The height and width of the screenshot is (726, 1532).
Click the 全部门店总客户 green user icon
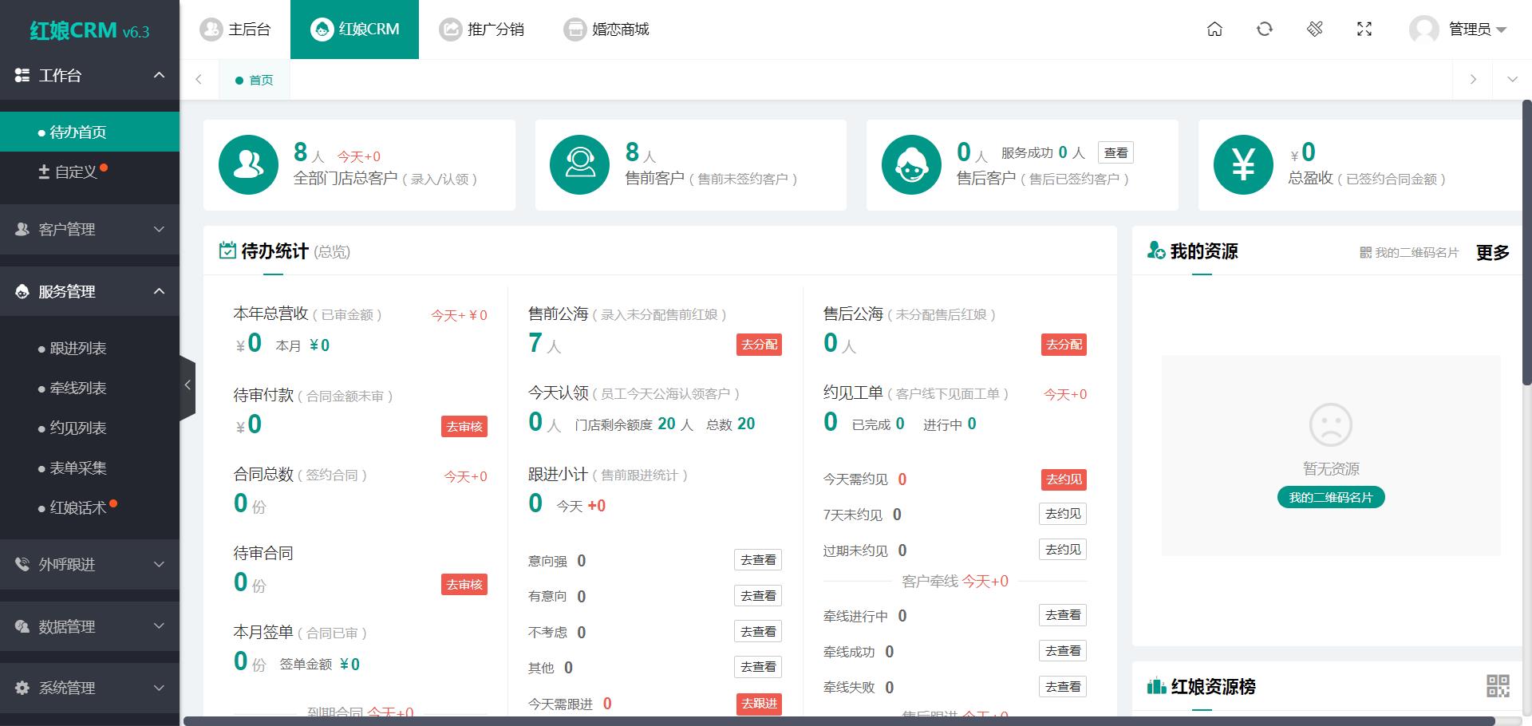coord(248,165)
